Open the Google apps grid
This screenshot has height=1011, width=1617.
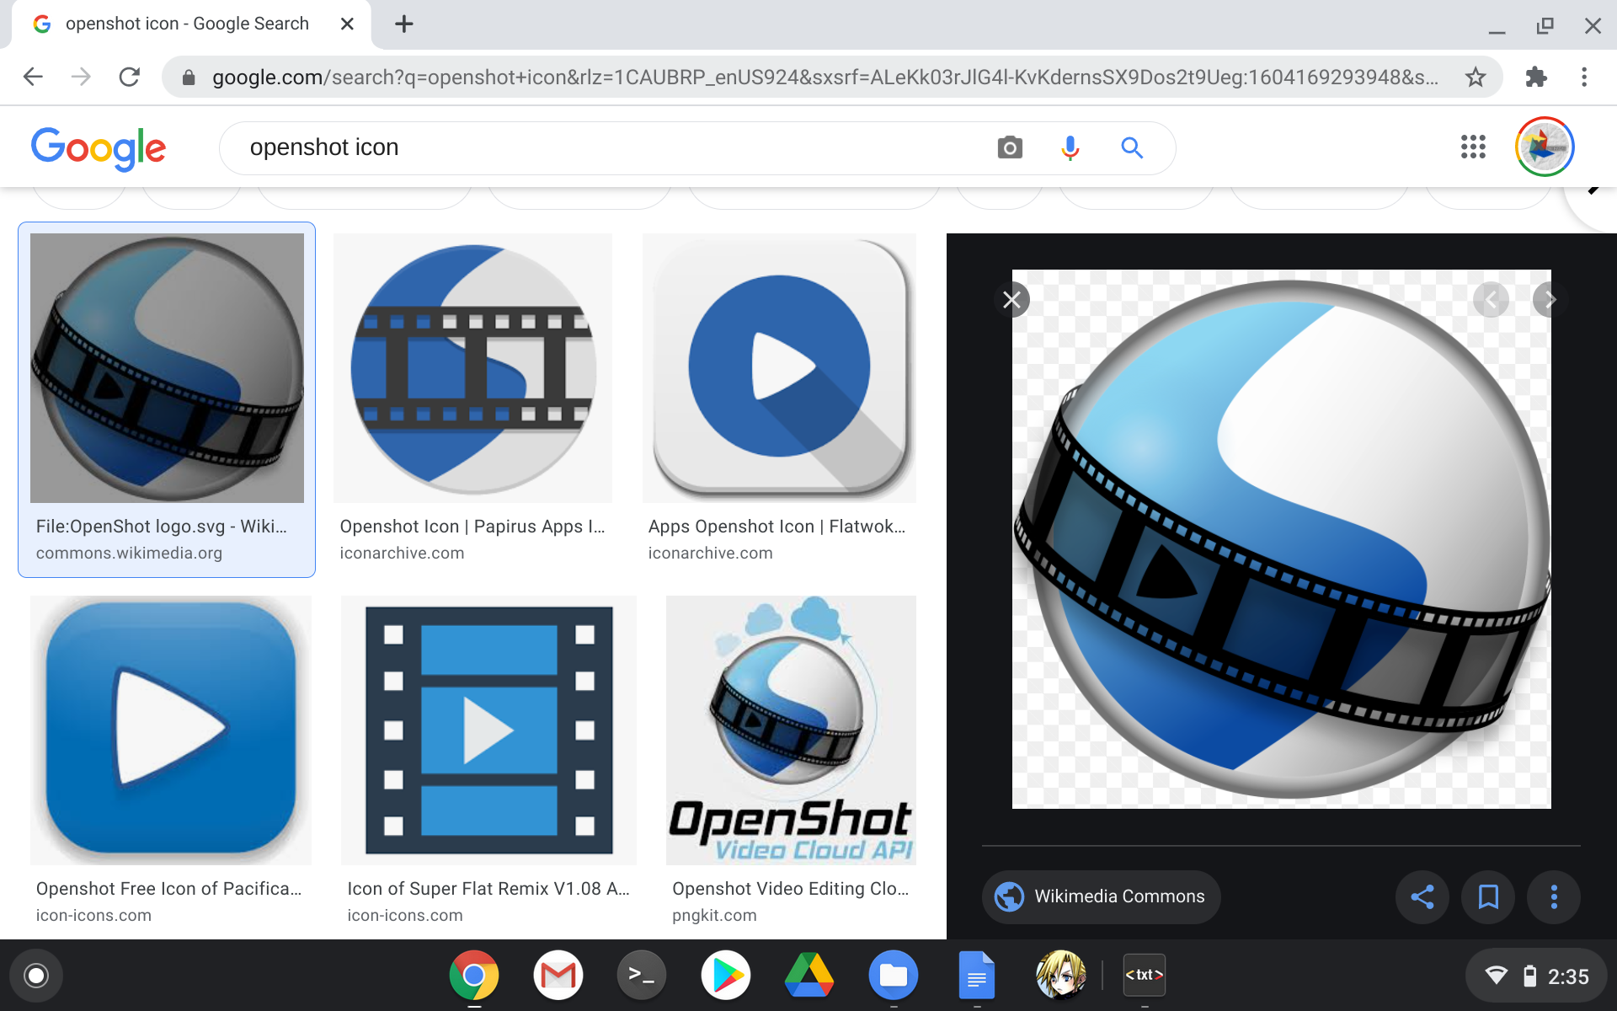[1473, 147]
